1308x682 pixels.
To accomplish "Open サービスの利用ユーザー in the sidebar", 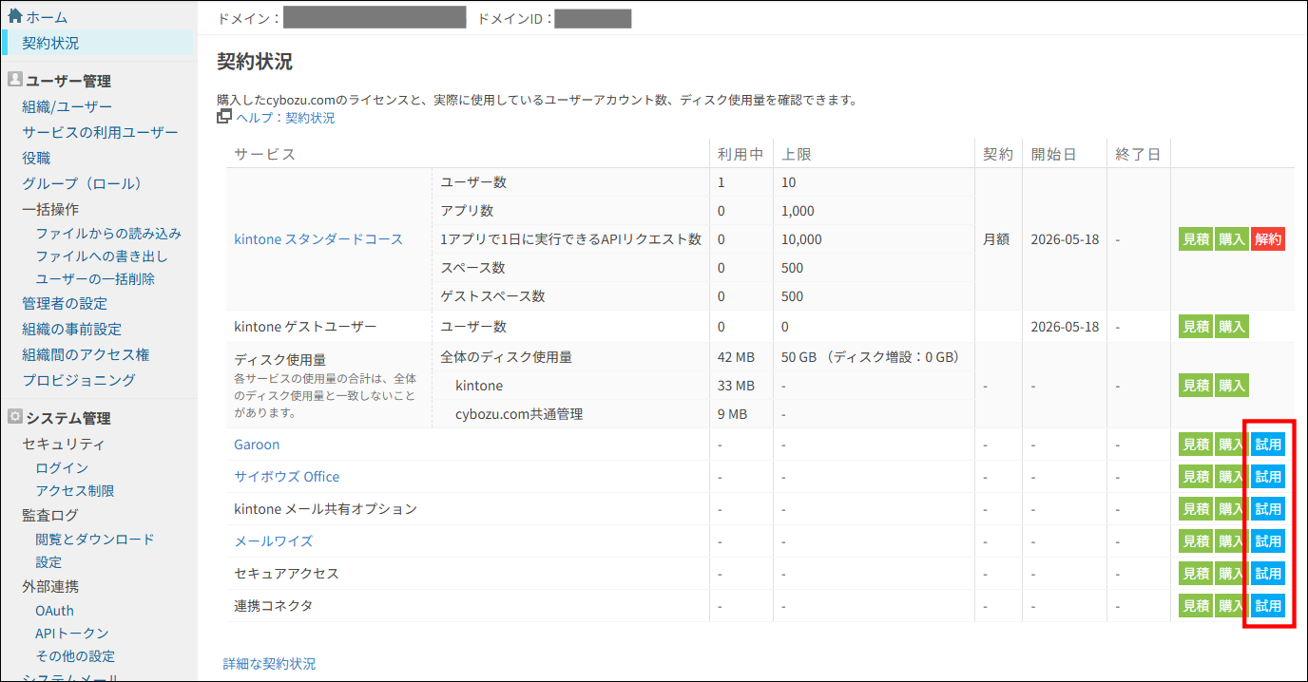I will coord(100,132).
